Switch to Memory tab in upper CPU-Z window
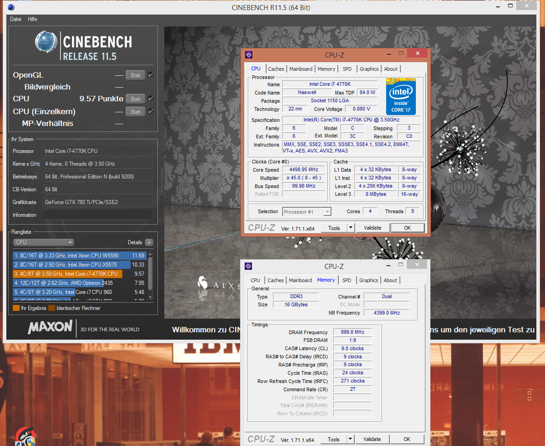This screenshot has width=545, height=446. [326, 69]
